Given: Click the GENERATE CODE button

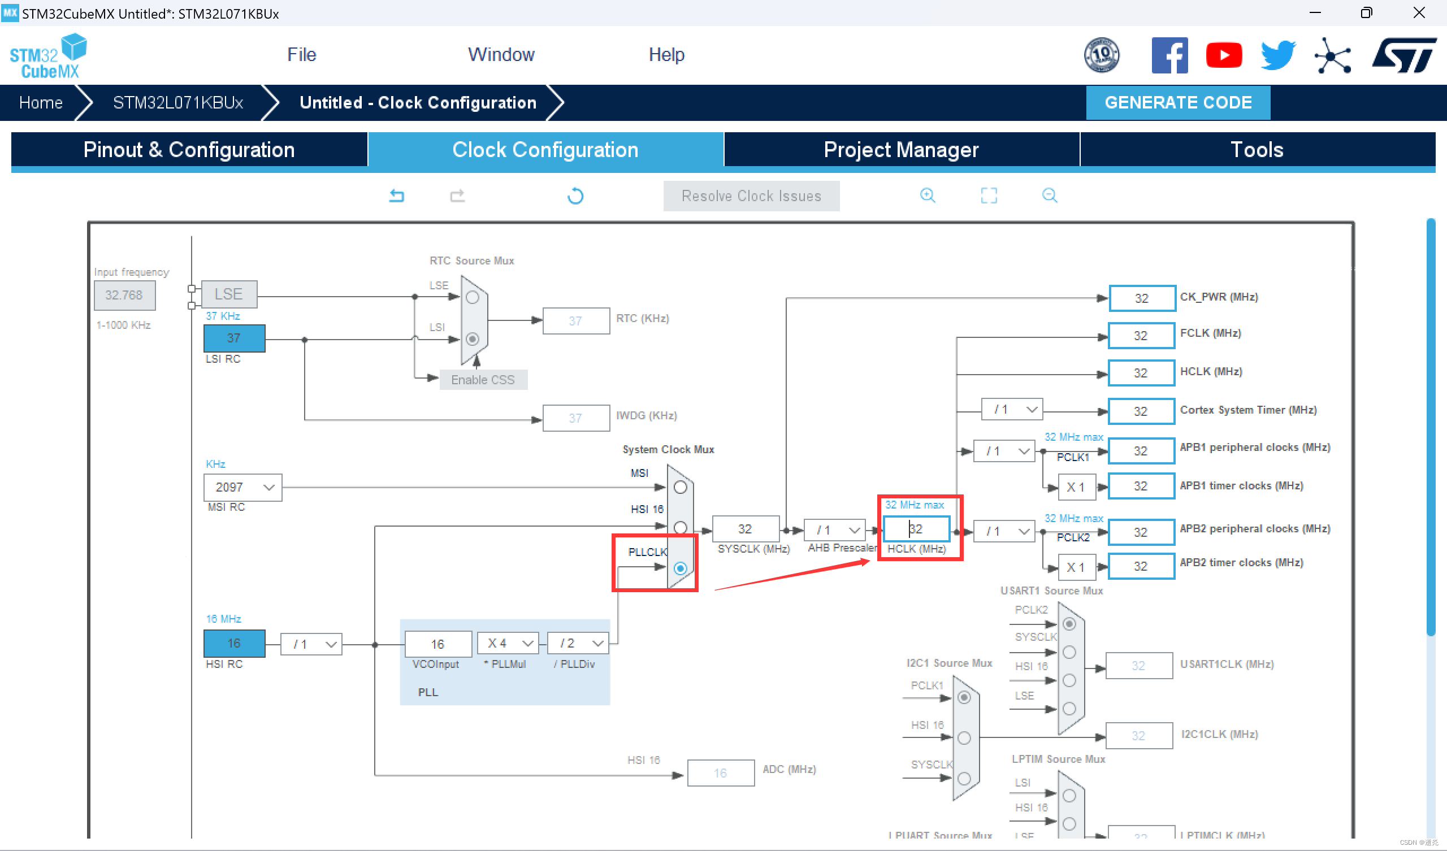Looking at the screenshot, I should [x=1178, y=103].
